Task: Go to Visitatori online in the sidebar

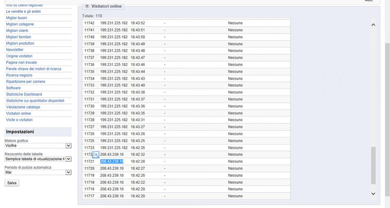Action: pyautogui.click(x=18, y=114)
